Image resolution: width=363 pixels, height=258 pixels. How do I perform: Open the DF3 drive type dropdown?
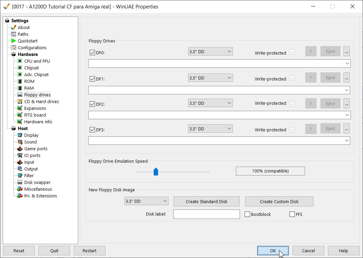tap(210, 128)
